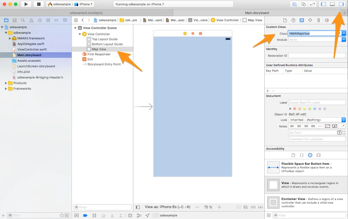The image size is (348, 219).
Task: Show the Object library
Action: point(310,155)
